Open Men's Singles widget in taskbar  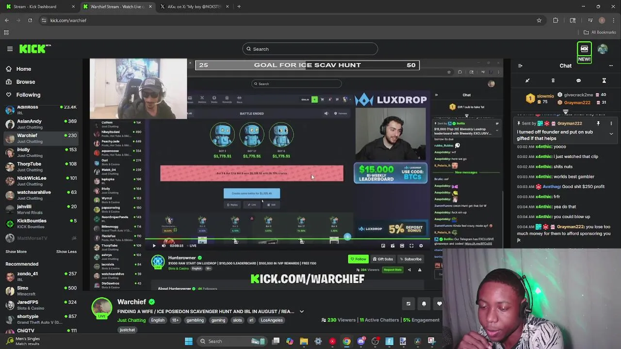click(x=24, y=341)
